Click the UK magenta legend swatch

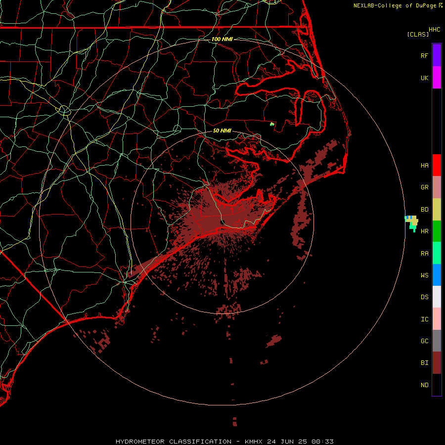[437, 78]
